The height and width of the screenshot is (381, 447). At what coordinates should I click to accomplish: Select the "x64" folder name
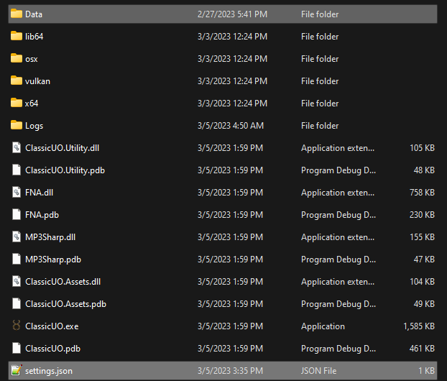coord(32,104)
